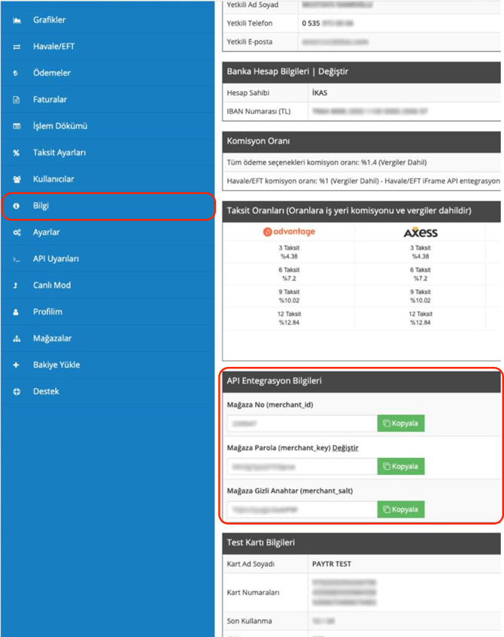504x637 pixels.
Task: Open the Ödemeler menu item
Action: pyautogui.click(x=51, y=73)
